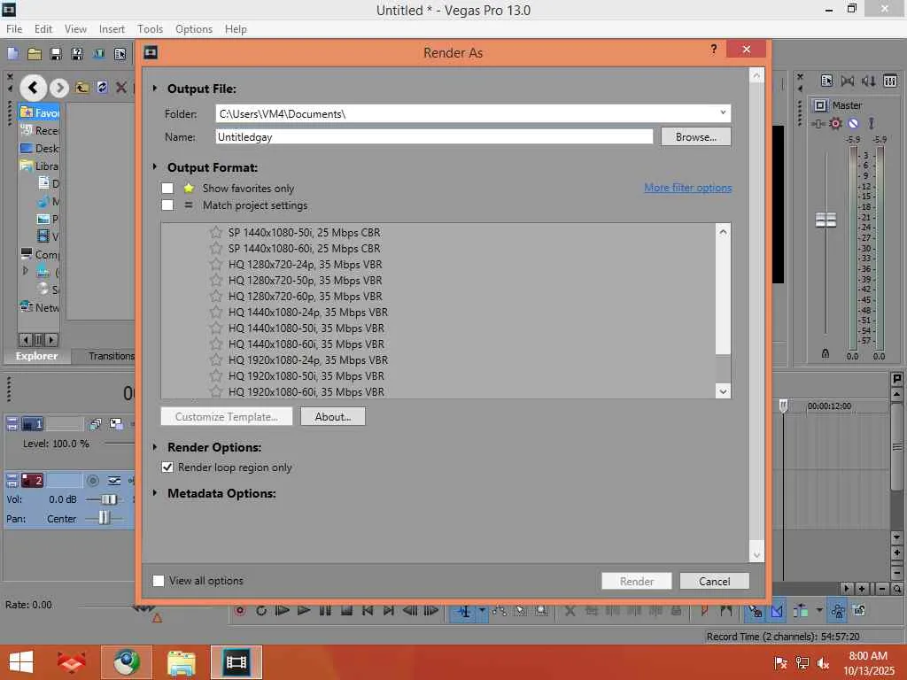Expand the tree node under Computer
Viewport: 907px width, 680px height.
pyautogui.click(x=25, y=271)
